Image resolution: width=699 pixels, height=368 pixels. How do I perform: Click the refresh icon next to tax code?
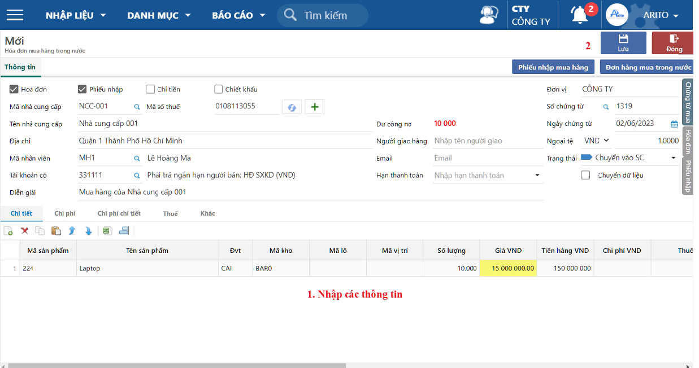click(292, 107)
